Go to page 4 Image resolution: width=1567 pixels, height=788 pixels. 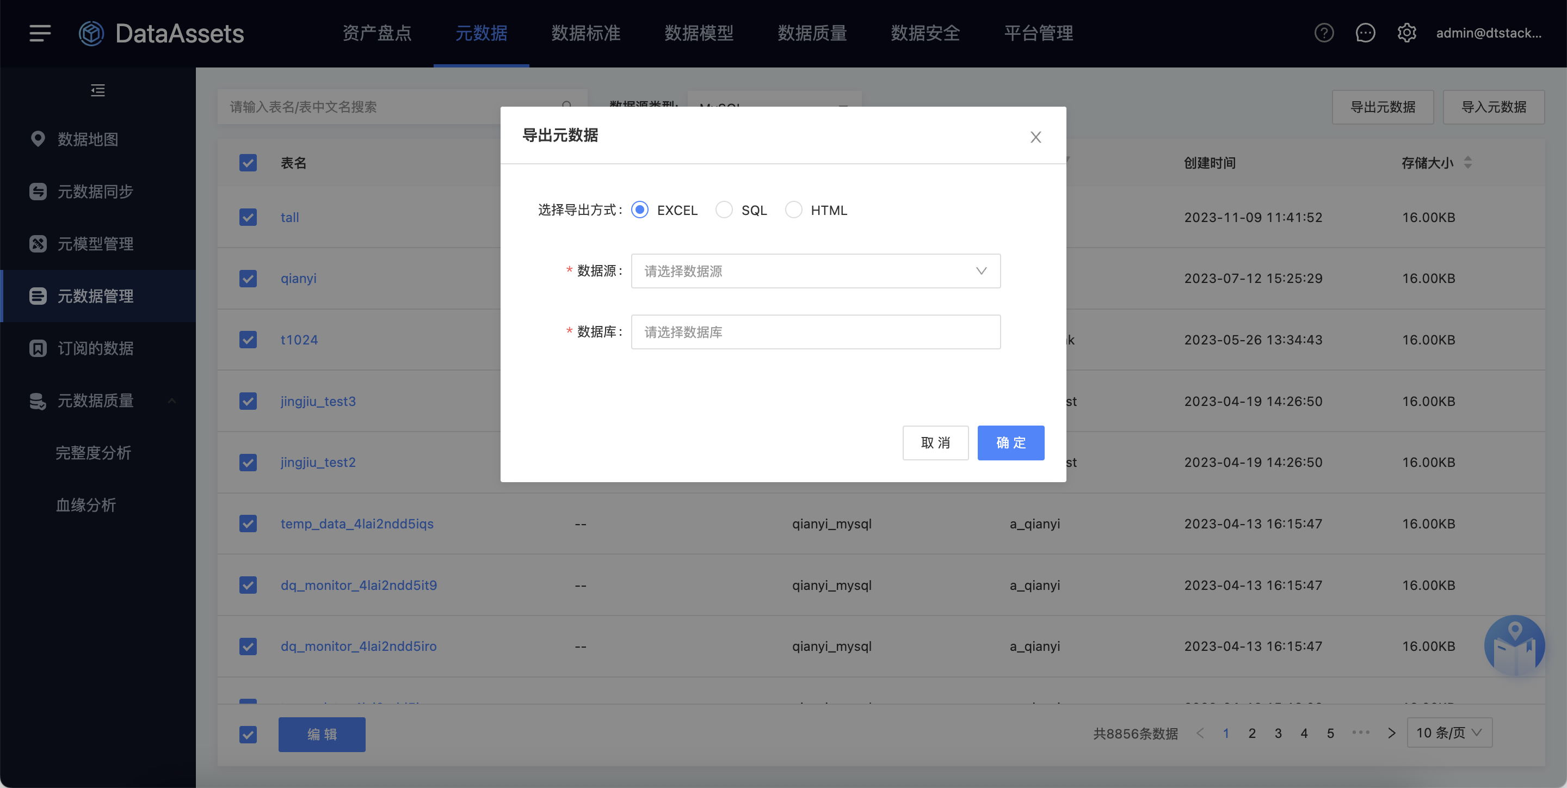(x=1304, y=733)
